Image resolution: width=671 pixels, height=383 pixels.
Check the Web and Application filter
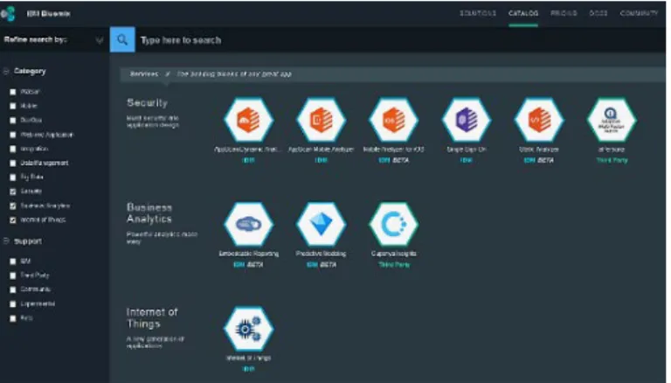click(x=13, y=135)
